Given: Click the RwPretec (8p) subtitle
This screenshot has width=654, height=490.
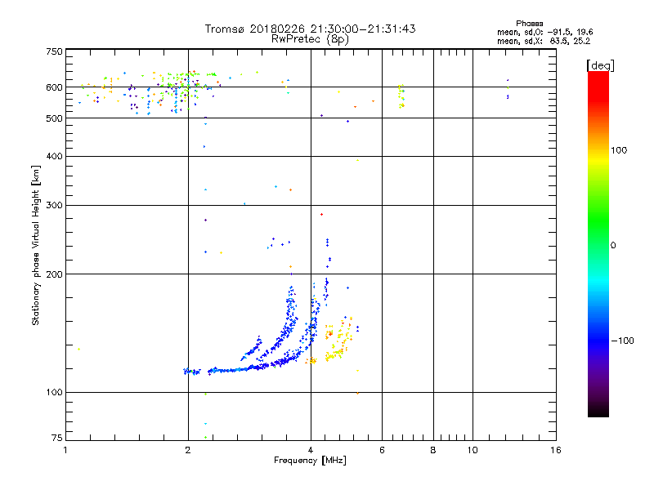Looking at the screenshot, I should [310, 39].
